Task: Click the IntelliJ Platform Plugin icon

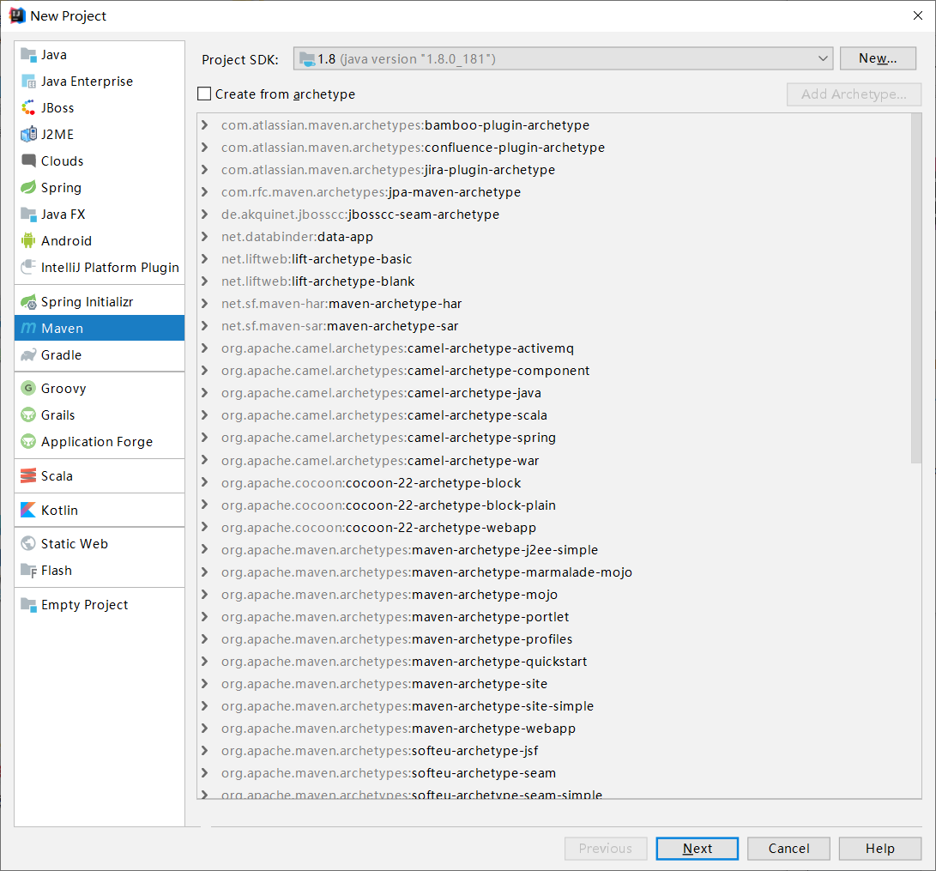Action: [x=28, y=268]
